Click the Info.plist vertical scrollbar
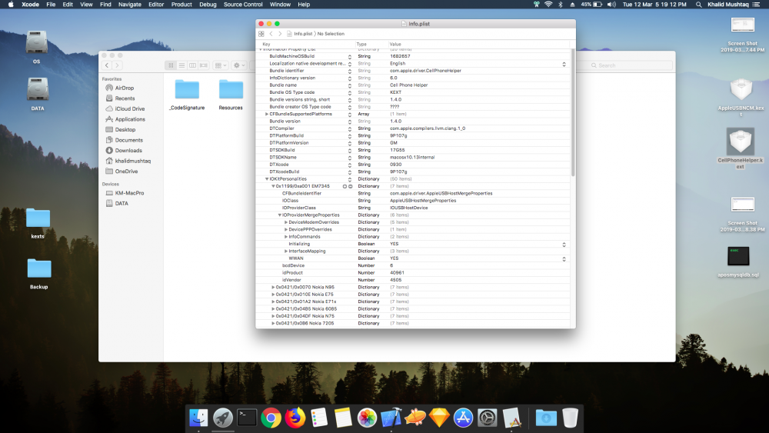 coord(573,113)
